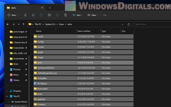Open recent locations chevron dropdown

tap(19, 24)
